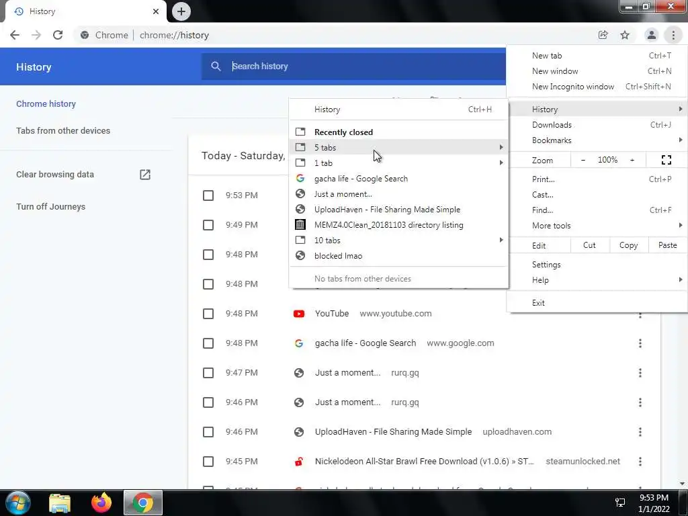The width and height of the screenshot is (688, 516).
Task: Open more actions for gacha life history entry
Action: 640,343
